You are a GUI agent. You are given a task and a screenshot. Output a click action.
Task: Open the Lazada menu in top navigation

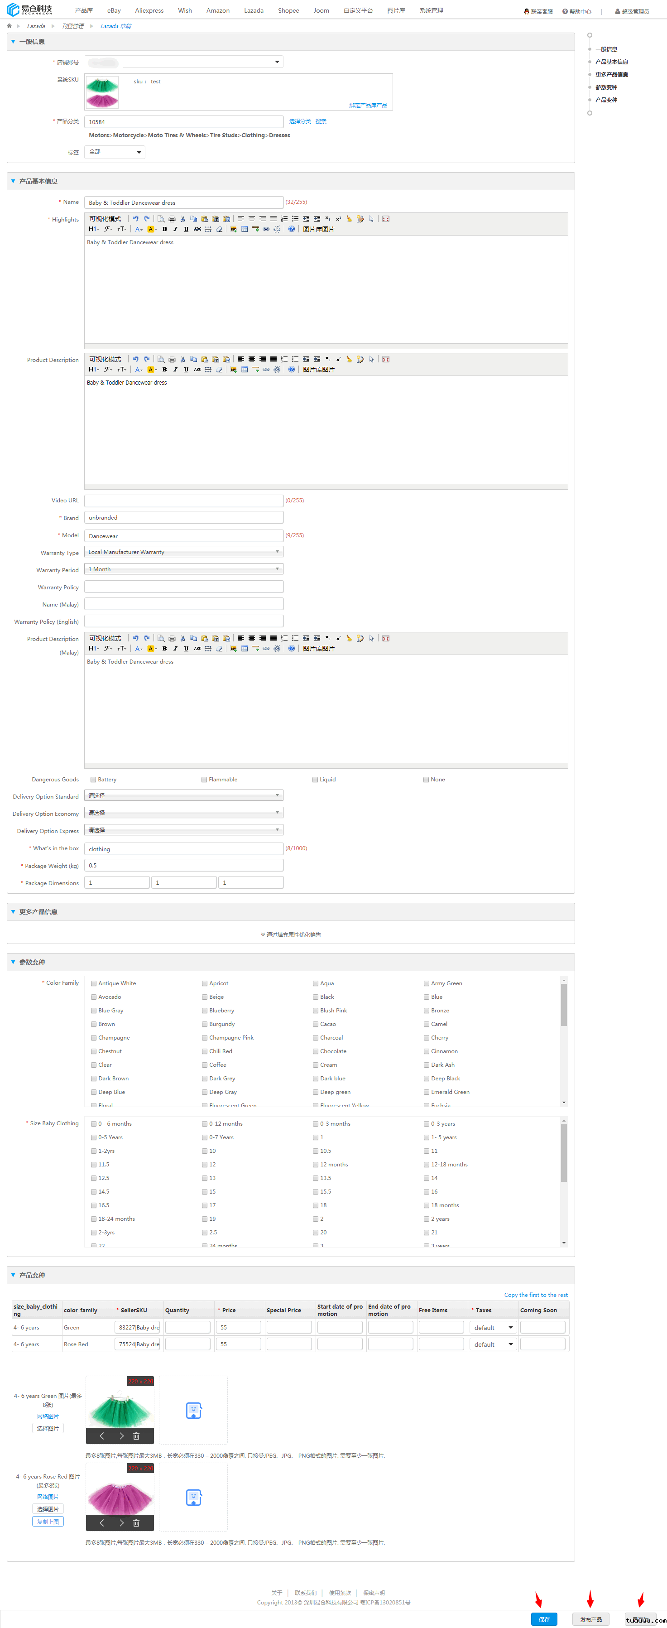pyautogui.click(x=253, y=11)
